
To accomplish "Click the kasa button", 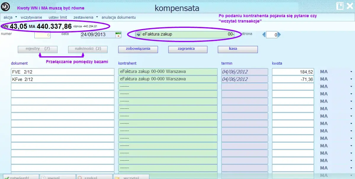I will 238,49.
